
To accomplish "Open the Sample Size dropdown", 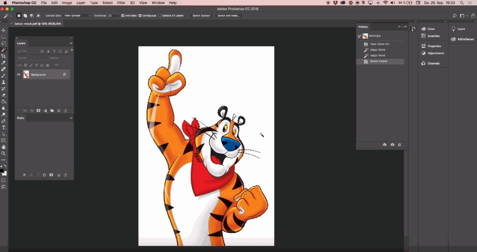I will [77, 15].
